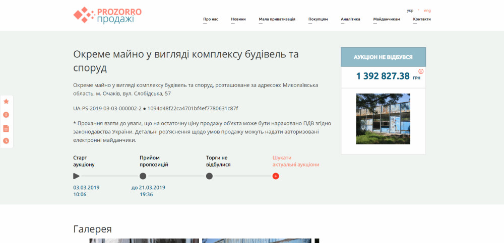
Task: Go to the Контакти page
Action: pyautogui.click(x=422, y=19)
